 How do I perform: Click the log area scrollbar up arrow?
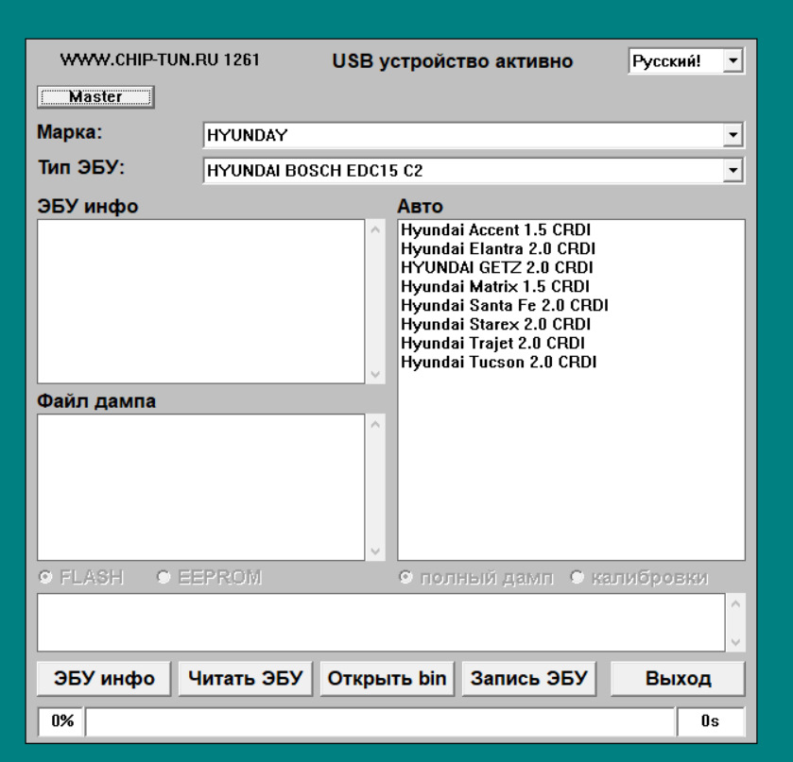point(736,603)
